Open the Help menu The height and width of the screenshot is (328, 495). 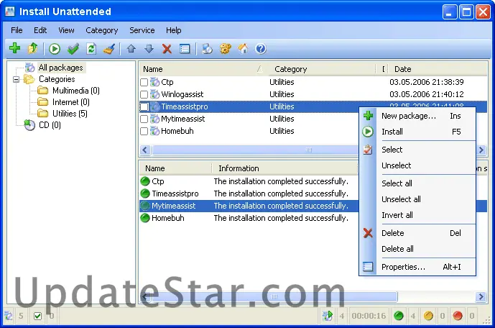coord(174,30)
